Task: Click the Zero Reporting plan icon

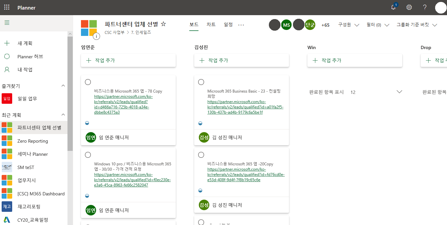Action: tap(7, 141)
